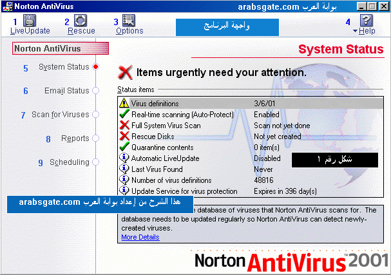The image size is (391, 275).
Task: Click the Norton AntiVirus title bar icon
Action: point(8,6)
